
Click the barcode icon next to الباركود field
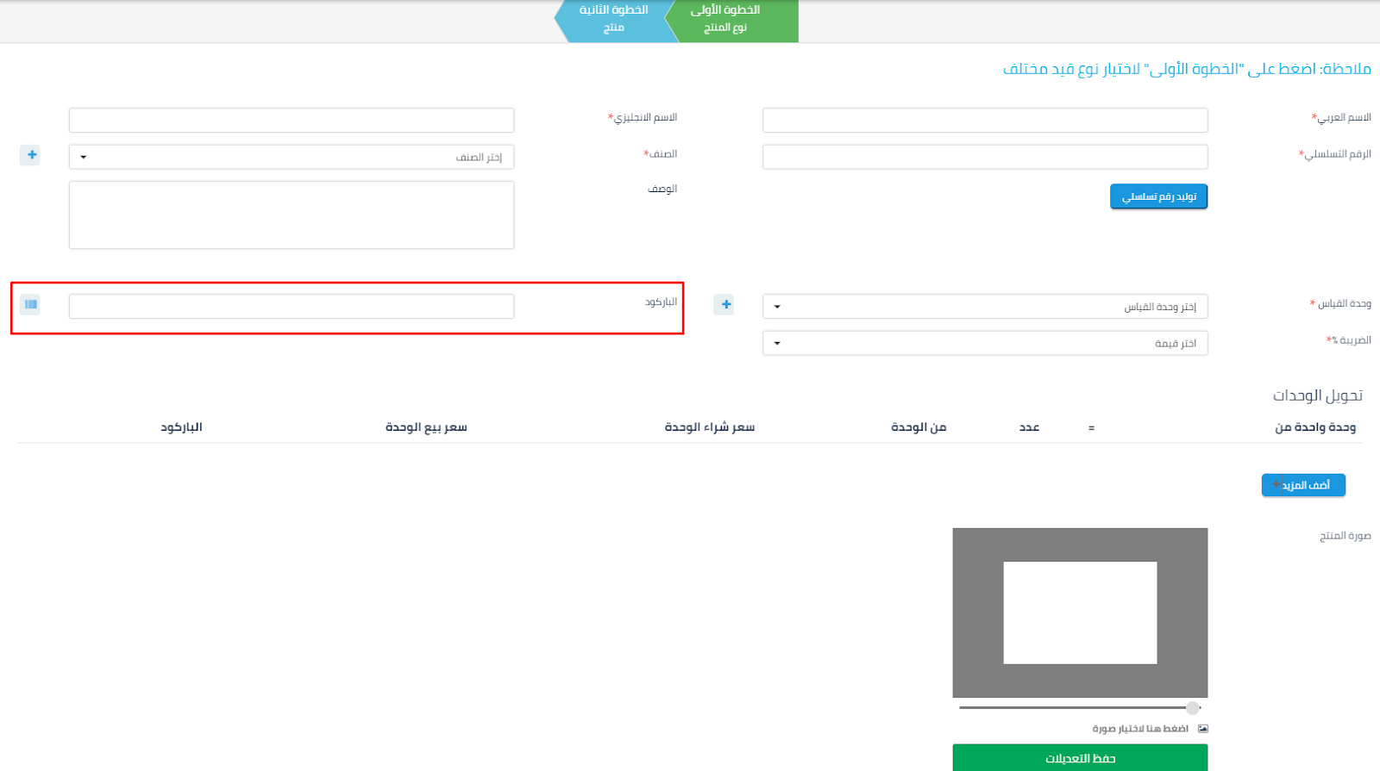pos(31,304)
